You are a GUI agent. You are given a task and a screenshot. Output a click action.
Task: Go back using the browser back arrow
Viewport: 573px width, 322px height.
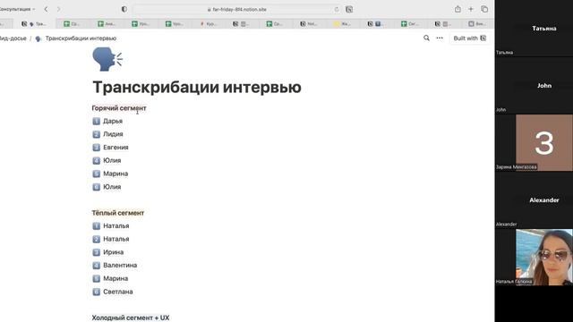pyautogui.click(x=46, y=9)
